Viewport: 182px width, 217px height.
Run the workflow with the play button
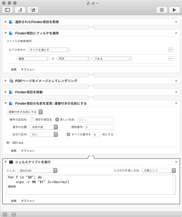point(174,10)
